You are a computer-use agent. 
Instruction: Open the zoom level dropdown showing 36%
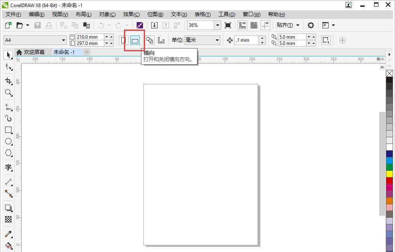click(217, 25)
